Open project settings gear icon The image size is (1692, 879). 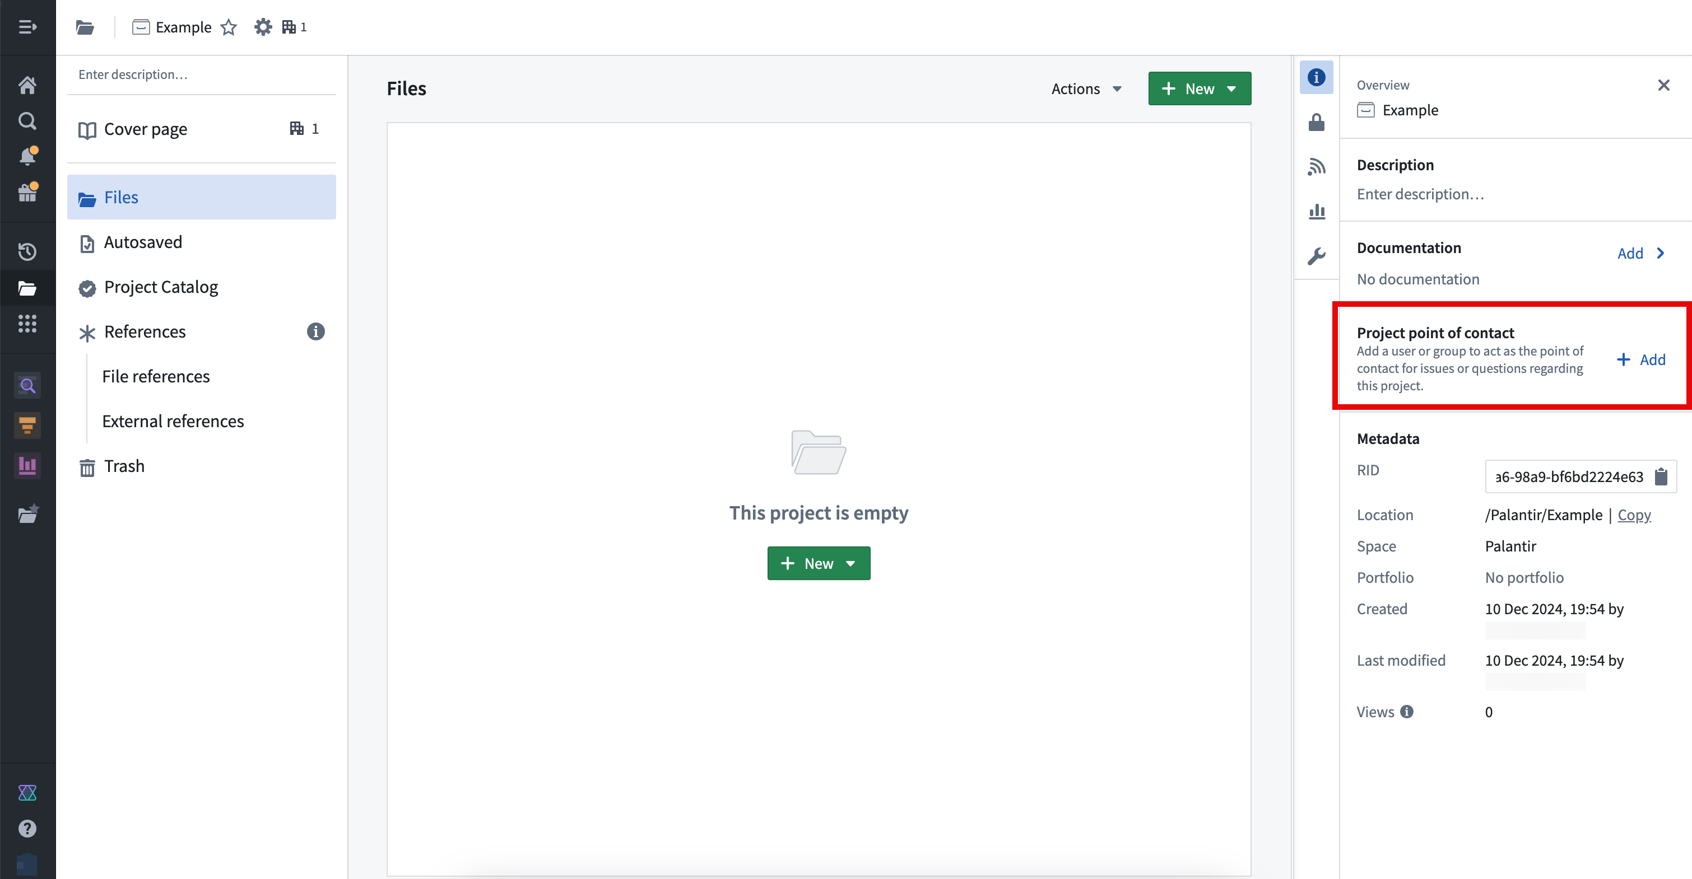263,27
